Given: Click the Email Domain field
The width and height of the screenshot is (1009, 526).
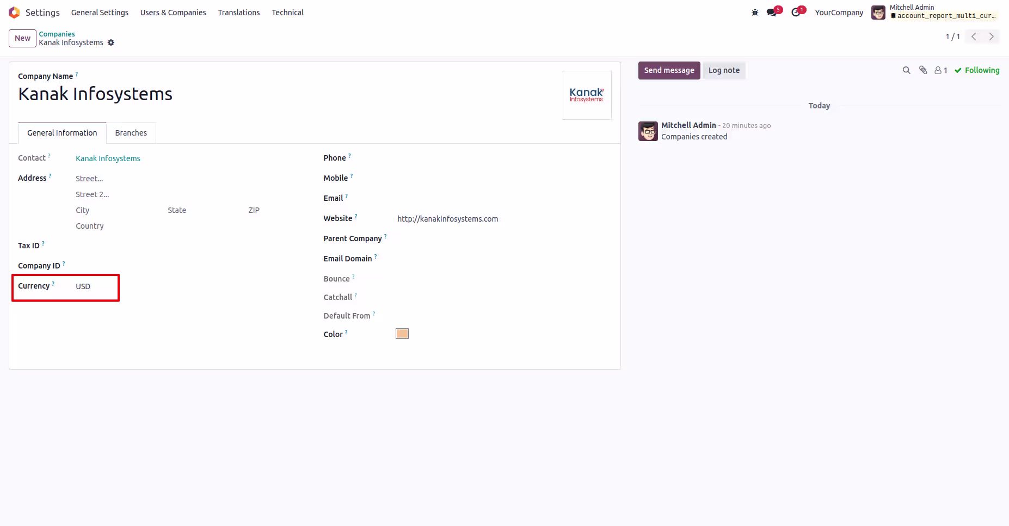Looking at the screenshot, I should pyautogui.click(x=503, y=259).
